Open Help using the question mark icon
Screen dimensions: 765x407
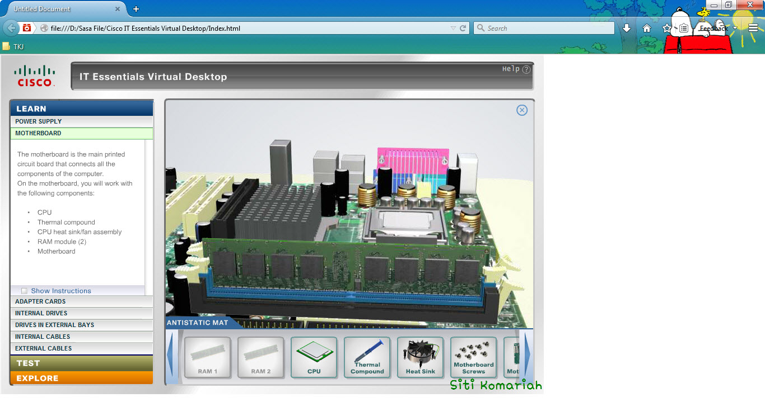[x=525, y=69]
